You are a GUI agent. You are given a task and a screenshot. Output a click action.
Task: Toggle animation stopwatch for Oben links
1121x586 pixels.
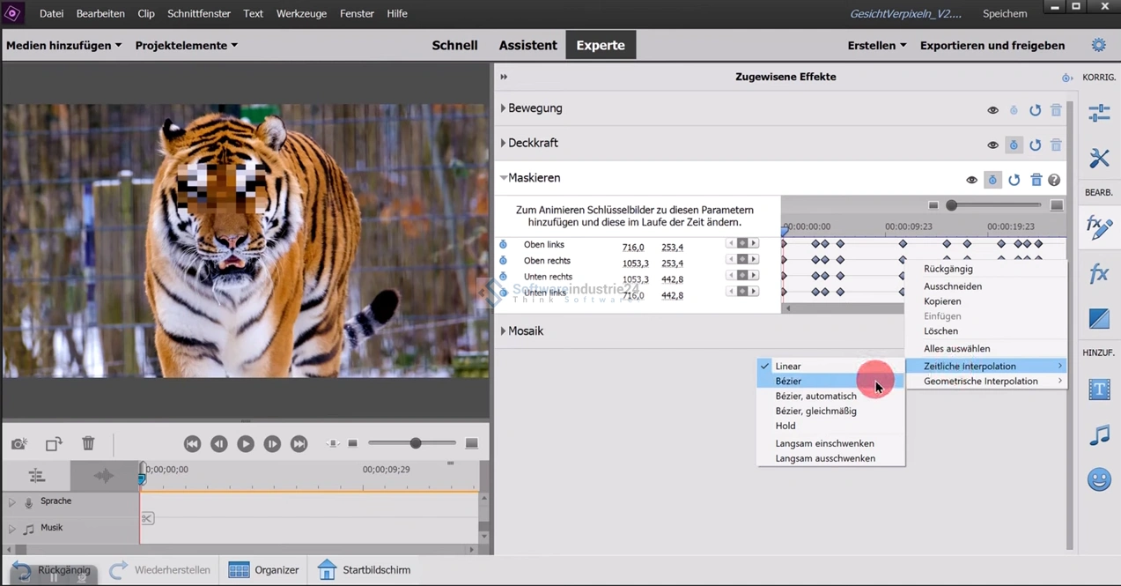click(503, 245)
